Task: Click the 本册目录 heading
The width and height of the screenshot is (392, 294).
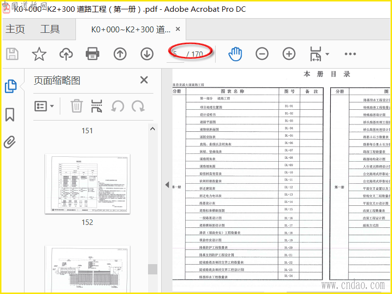Action: pyautogui.click(x=327, y=74)
